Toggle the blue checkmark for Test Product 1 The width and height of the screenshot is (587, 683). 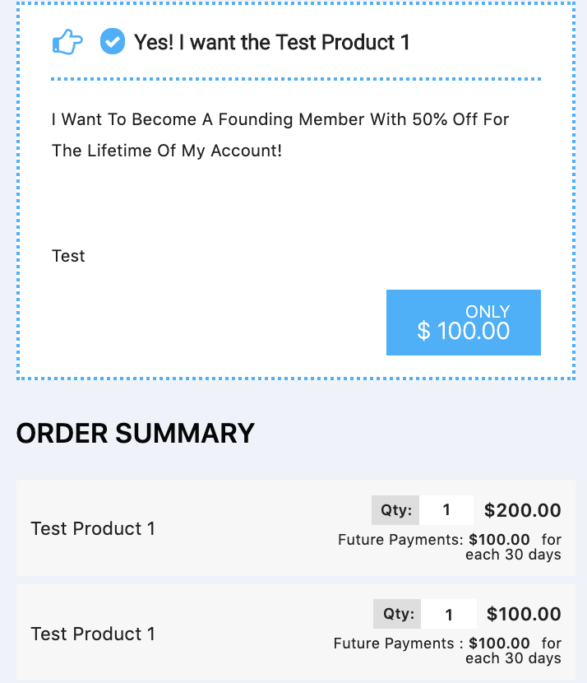[x=113, y=41]
